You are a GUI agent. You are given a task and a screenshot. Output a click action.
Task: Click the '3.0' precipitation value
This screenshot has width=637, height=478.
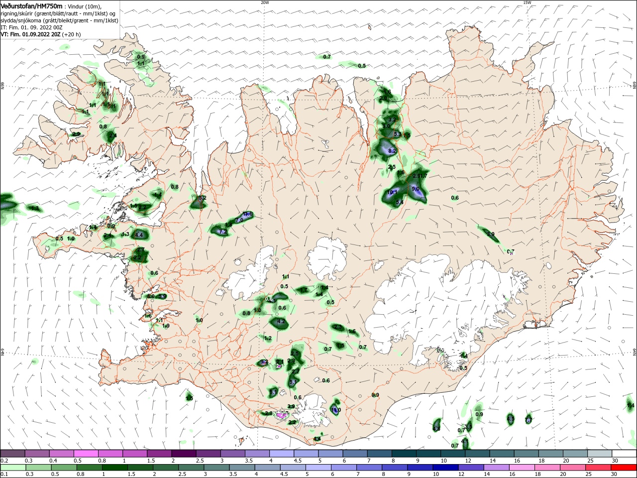click(x=386, y=126)
